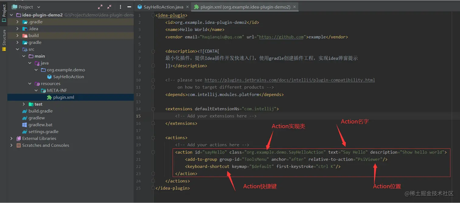Viewport: 460px width, 203px height.
Task: Select SayHelloAction in project tree
Action: click(68, 77)
